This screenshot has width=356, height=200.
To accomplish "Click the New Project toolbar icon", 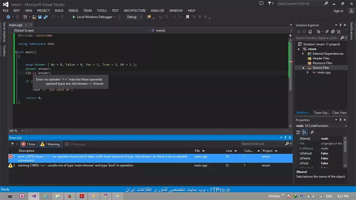I will click(25, 17).
